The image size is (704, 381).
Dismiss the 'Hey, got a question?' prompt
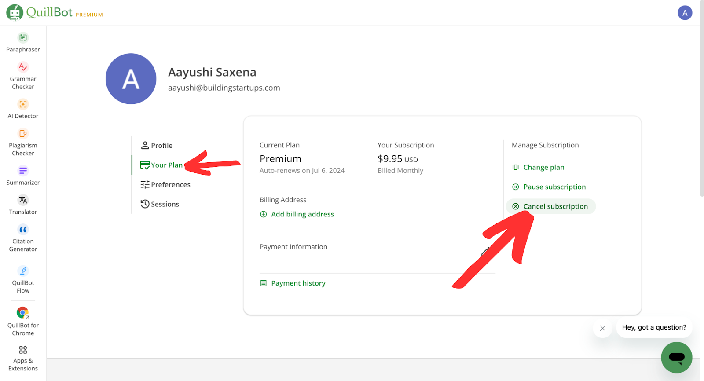602,328
